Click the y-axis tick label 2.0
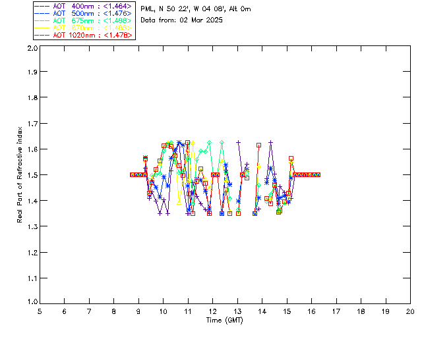Viewport: 422px width, 337px height. point(32,48)
